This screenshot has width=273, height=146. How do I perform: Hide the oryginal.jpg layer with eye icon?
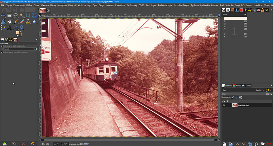click(x=224, y=105)
